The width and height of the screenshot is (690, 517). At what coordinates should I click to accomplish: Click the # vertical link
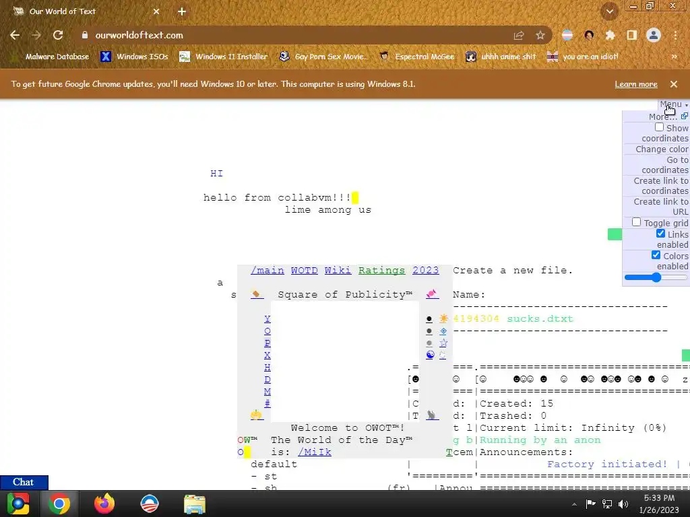click(267, 404)
